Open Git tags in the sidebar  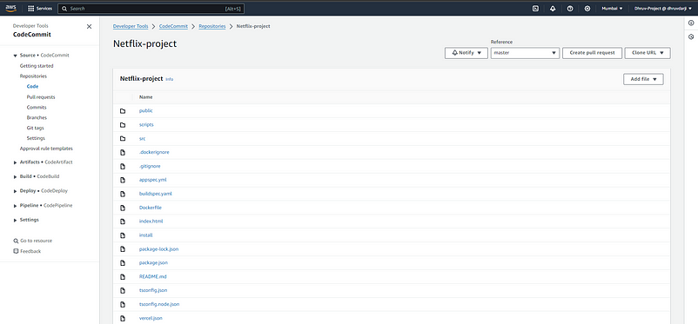(35, 128)
